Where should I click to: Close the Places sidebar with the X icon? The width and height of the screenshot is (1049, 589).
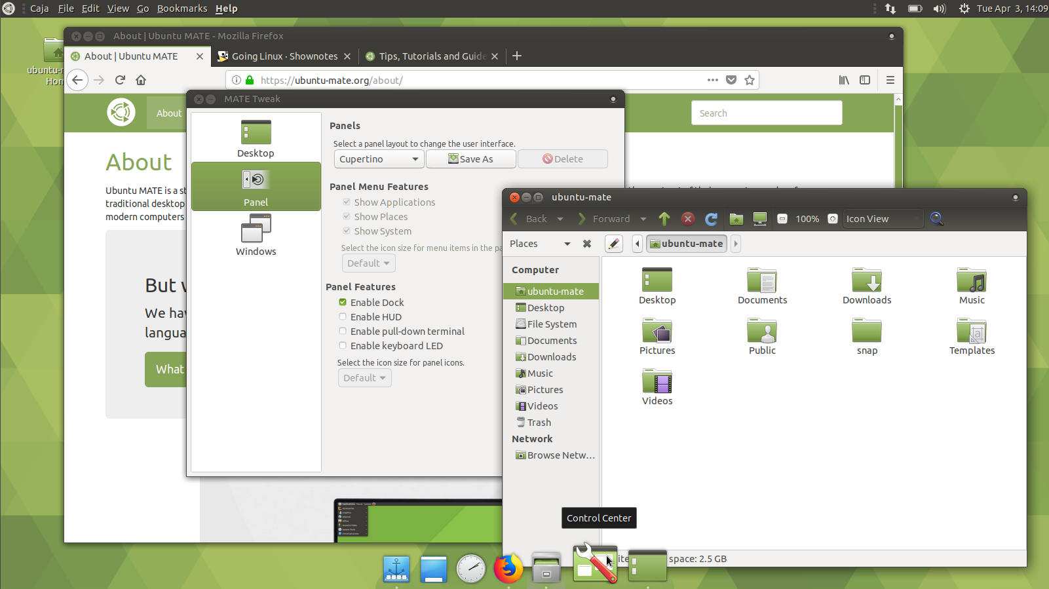tap(587, 244)
